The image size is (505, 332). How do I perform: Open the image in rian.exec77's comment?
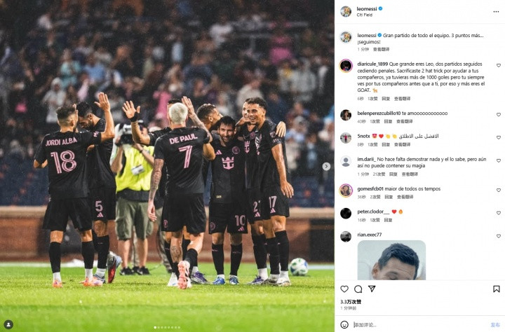pos(391,260)
